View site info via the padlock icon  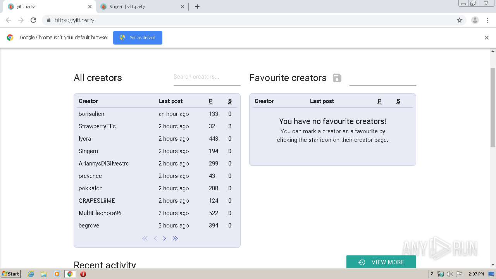click(x=48, y=20)
